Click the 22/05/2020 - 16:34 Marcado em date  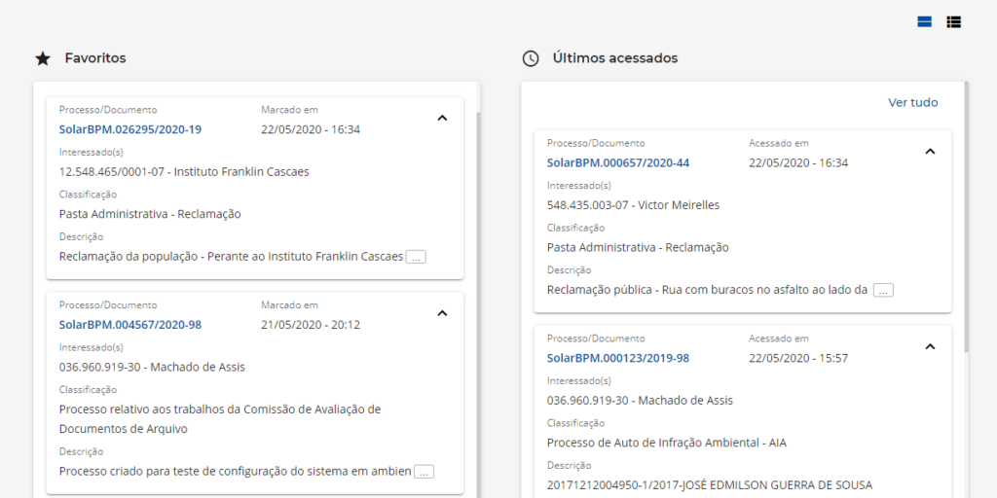pos(311,129)
